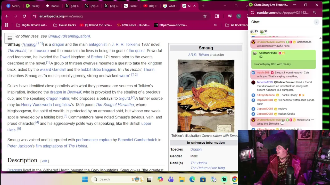Open the Behind the Scenes YouTube bookmark

[x=96, y=25]
